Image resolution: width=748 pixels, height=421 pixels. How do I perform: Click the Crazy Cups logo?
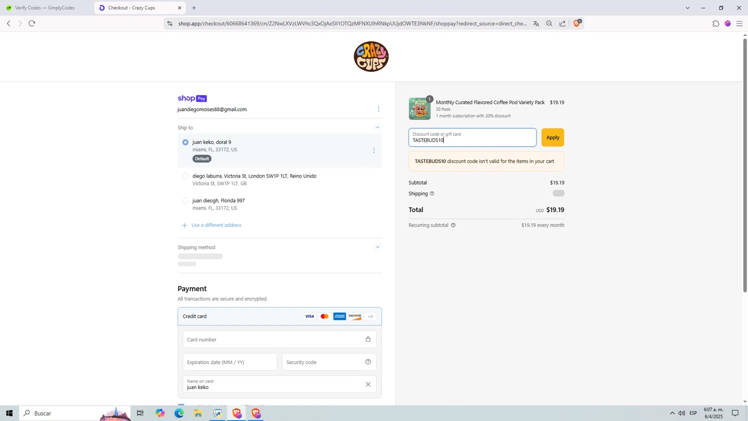371,56
